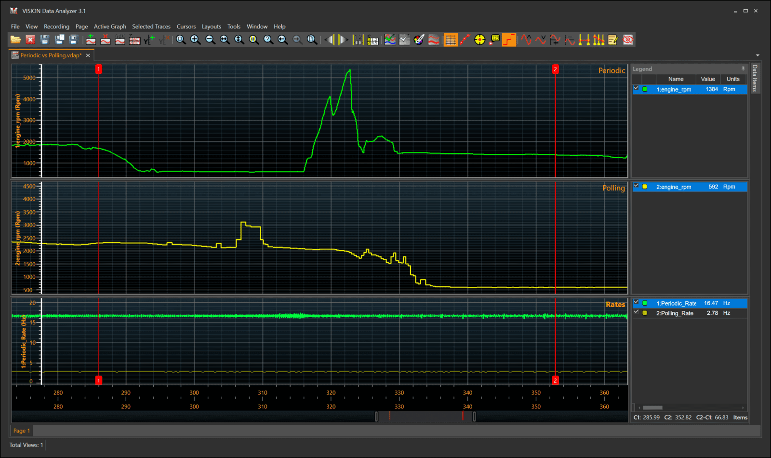
Task: Click the notes pencil icon in toolbar
Action: (613, 40)
